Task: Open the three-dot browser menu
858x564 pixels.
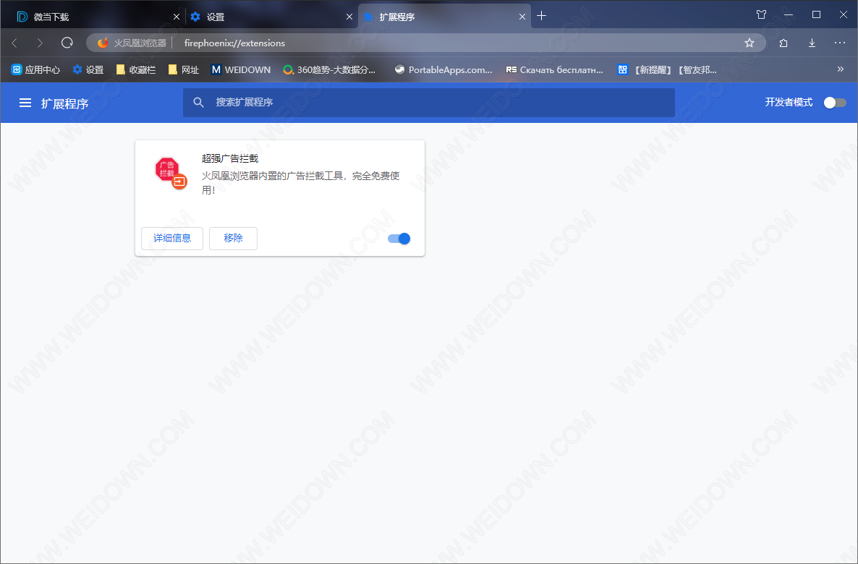Action: coord(840,43)
